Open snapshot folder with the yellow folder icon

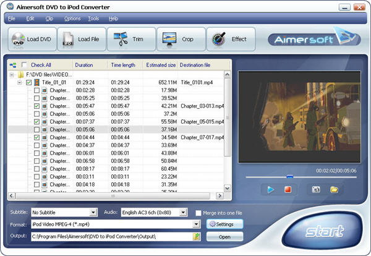coord(335,189)
